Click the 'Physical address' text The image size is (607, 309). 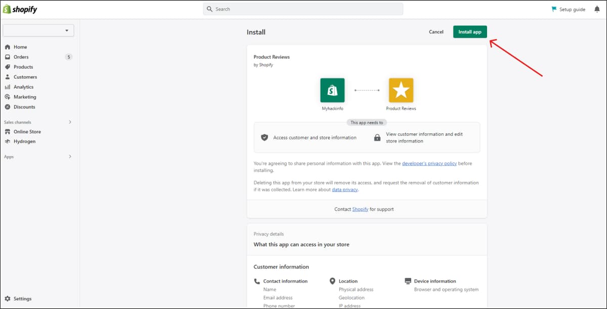356,290
